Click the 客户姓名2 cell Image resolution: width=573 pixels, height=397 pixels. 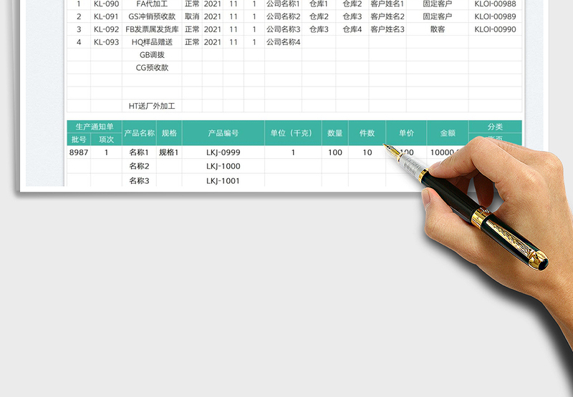(387, 16)
